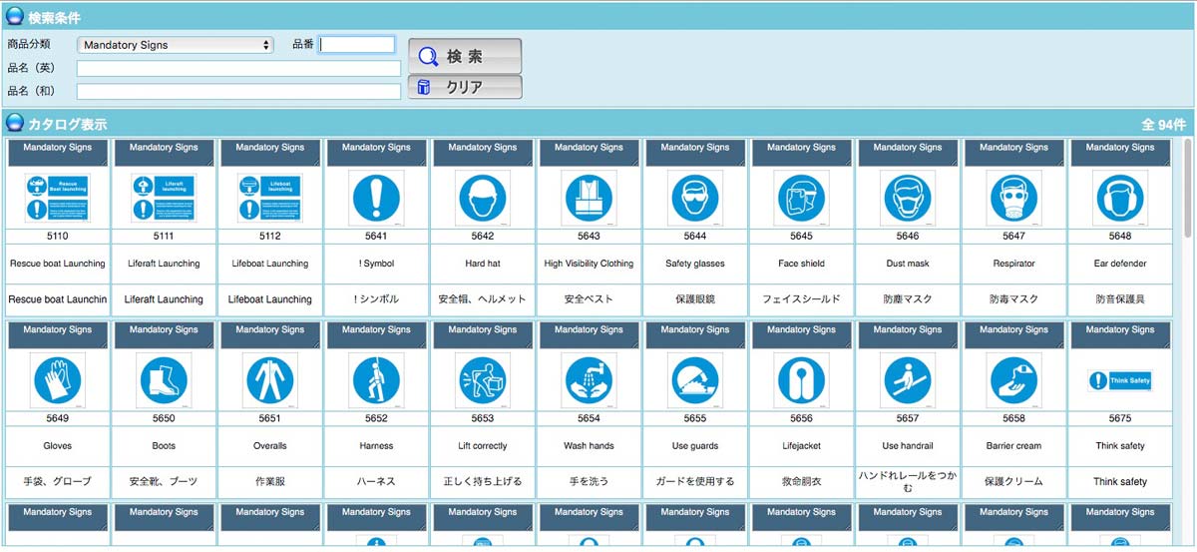The height and width of the screenshot is (552, 1197).
Task: Select the High Visibility Clothing sign icon
Action: click(589, 198)
